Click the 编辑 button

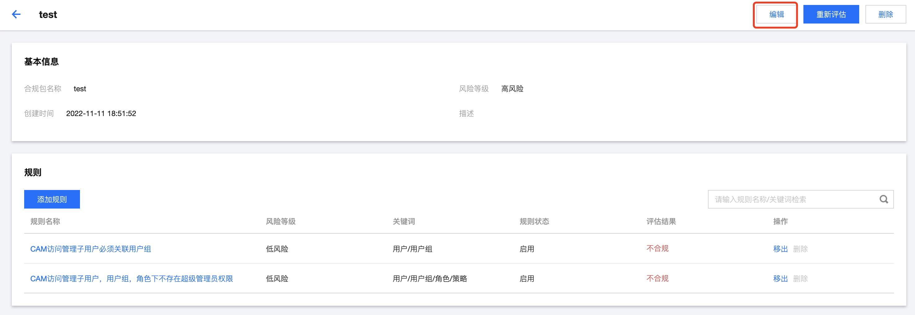pos(776,15)
